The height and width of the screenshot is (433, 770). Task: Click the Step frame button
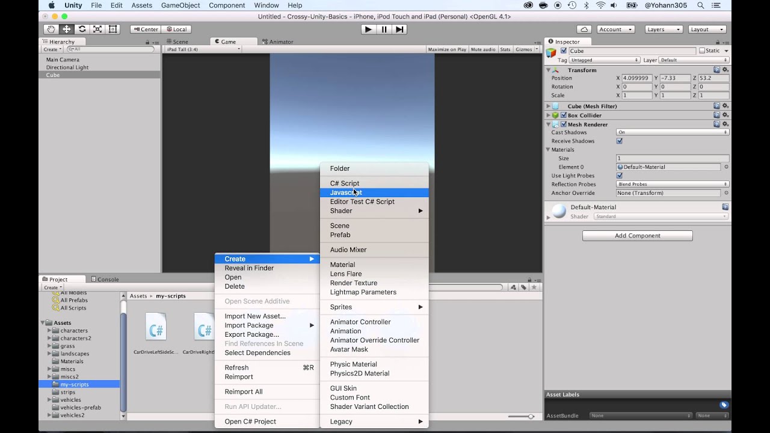tap(399, 29)
